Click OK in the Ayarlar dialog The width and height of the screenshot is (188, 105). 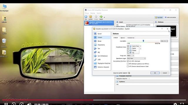[155, 73]
